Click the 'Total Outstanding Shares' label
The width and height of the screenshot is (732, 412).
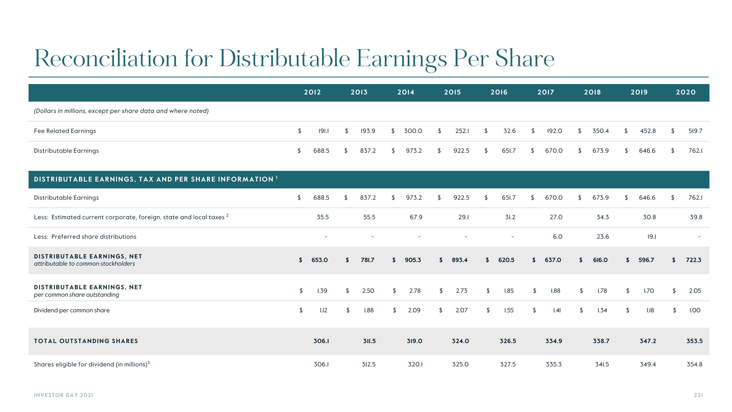(86, 341)
